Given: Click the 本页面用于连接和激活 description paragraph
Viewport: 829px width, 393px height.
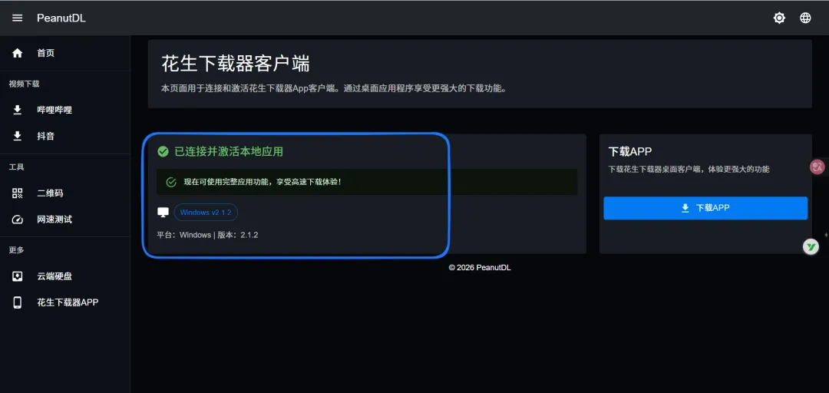Looking at the screenshot, I should point(334,88).
